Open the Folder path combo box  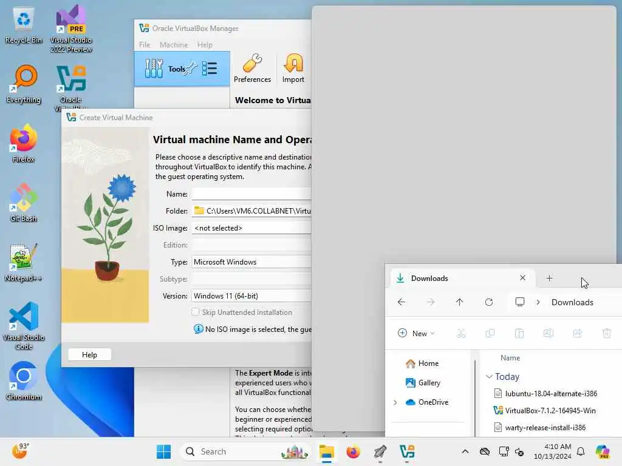(251, 211)
